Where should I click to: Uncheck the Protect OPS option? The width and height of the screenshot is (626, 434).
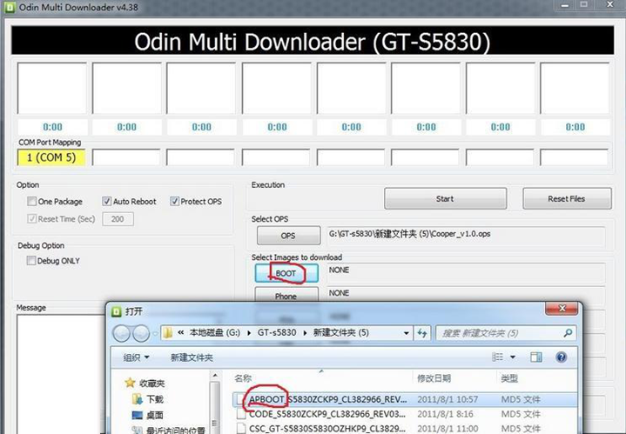[x=174, y=201]
